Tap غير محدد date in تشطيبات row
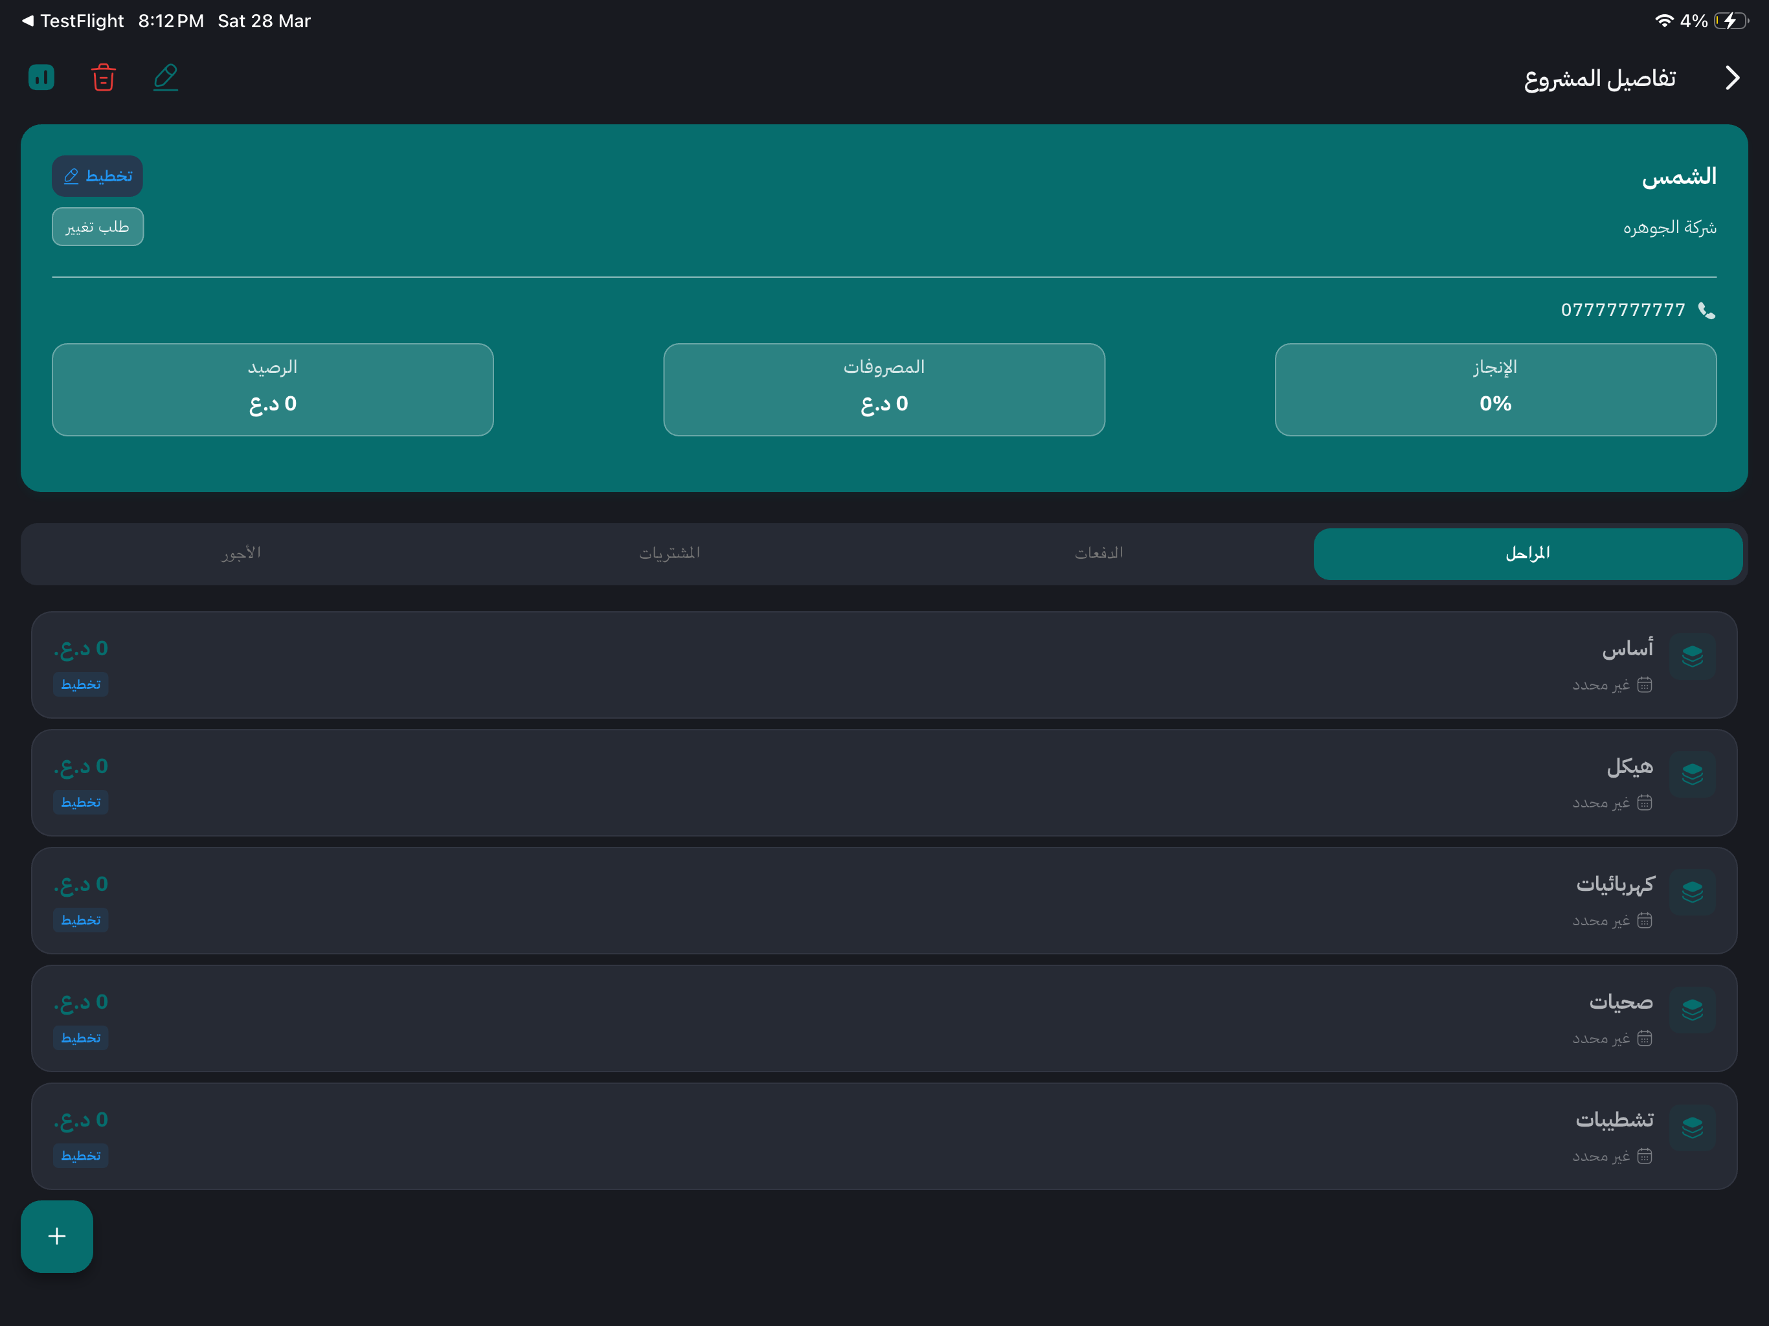Image resolution: width=1769 pixels, height=1326 pixels. coord(1601,1156)
